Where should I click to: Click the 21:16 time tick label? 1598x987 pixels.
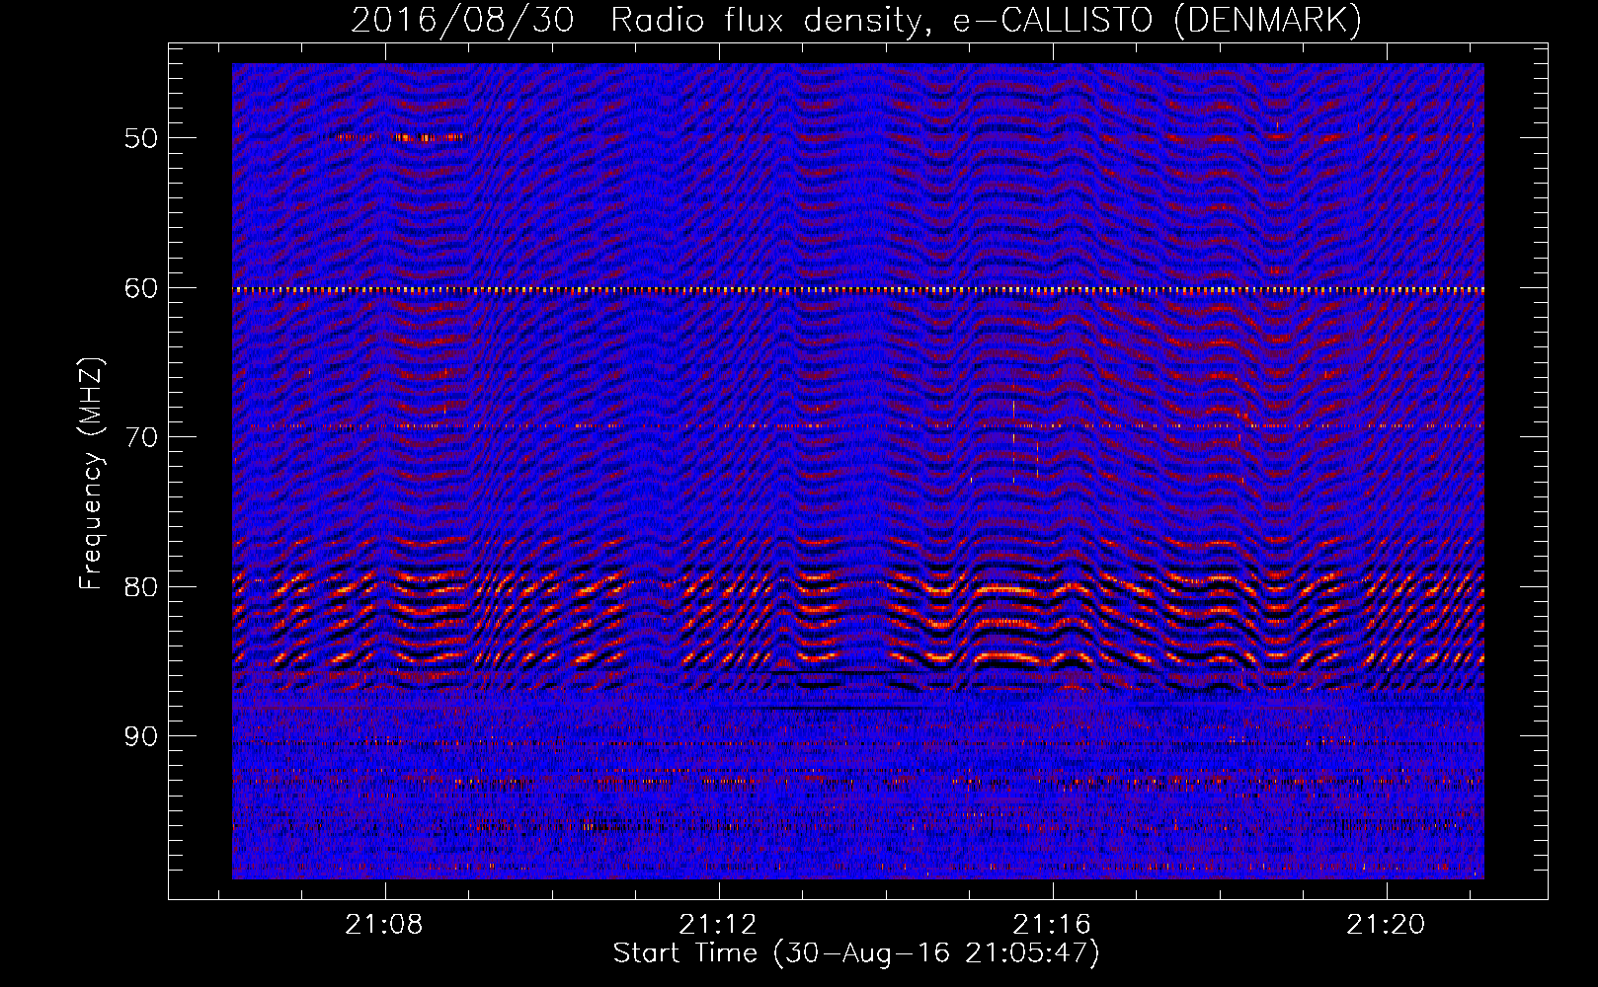tap(1052, 924)
